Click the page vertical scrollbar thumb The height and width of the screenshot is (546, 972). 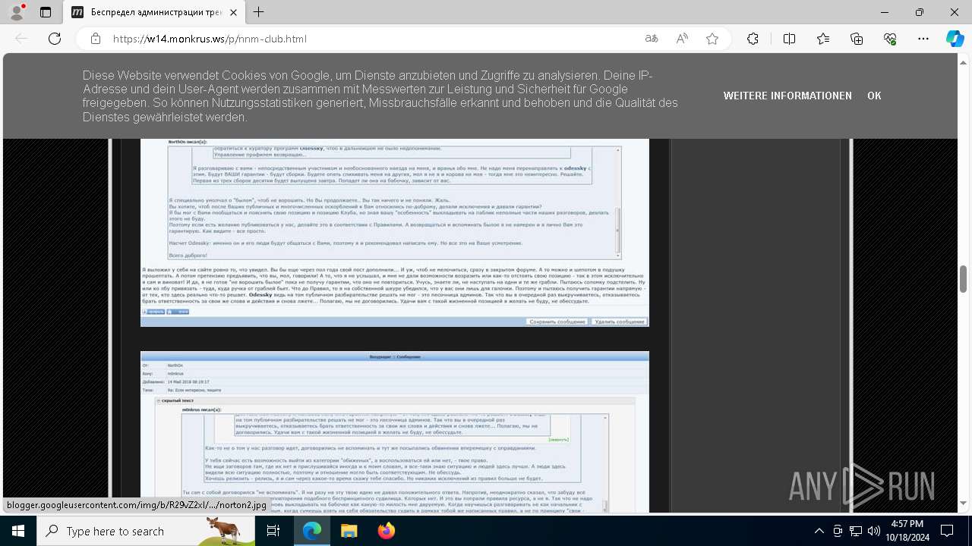(964, 278)
